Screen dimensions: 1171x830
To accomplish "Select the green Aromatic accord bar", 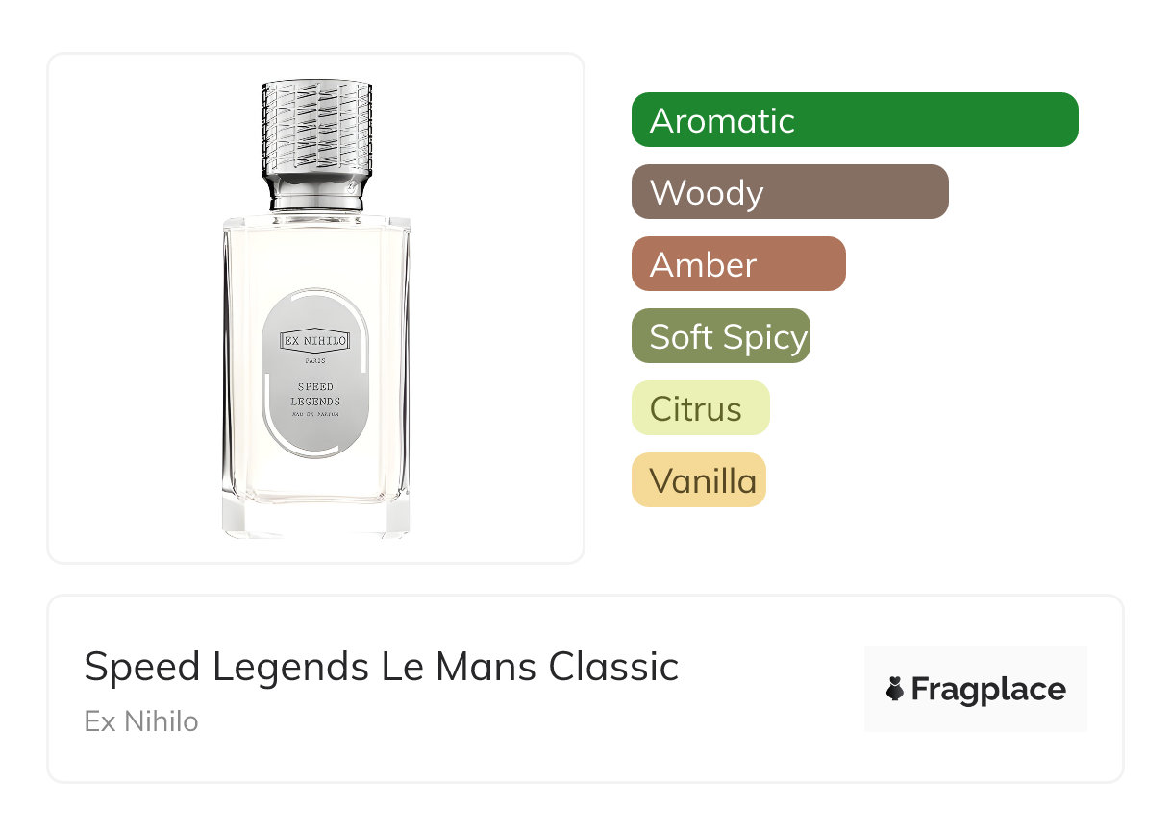I will coord(854,120).
